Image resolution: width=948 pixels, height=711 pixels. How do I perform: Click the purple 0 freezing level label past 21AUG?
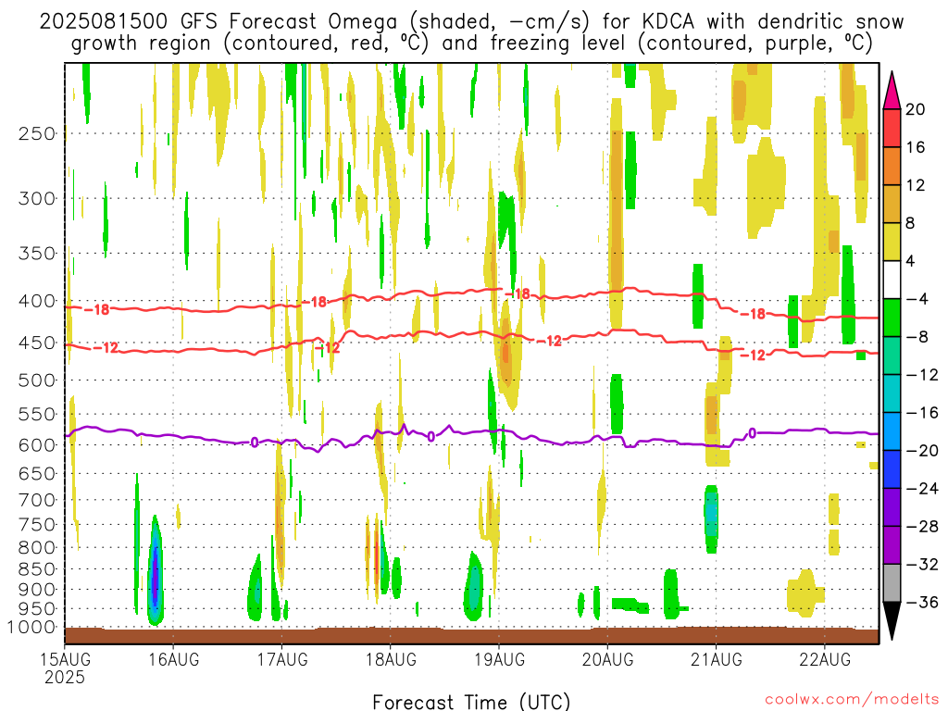[x=752, y=433]
